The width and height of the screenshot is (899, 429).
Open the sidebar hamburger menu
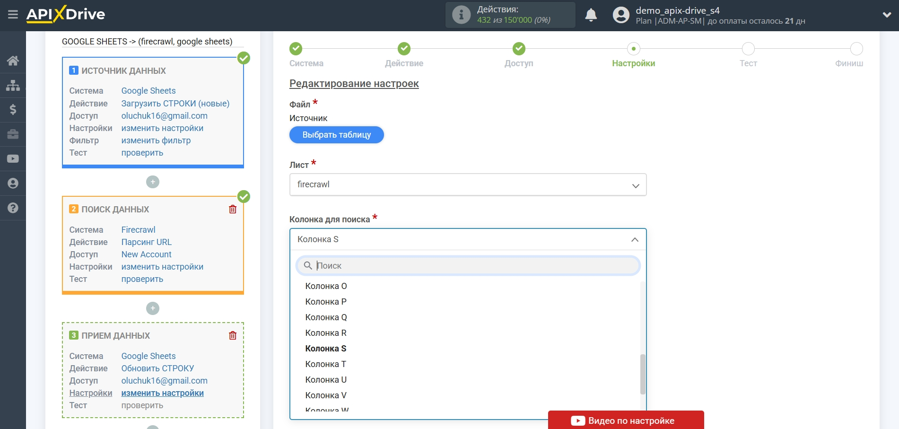pos(13,14)
